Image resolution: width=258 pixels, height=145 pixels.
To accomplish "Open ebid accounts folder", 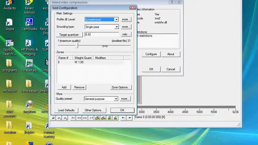I will [x=10, y=109].
